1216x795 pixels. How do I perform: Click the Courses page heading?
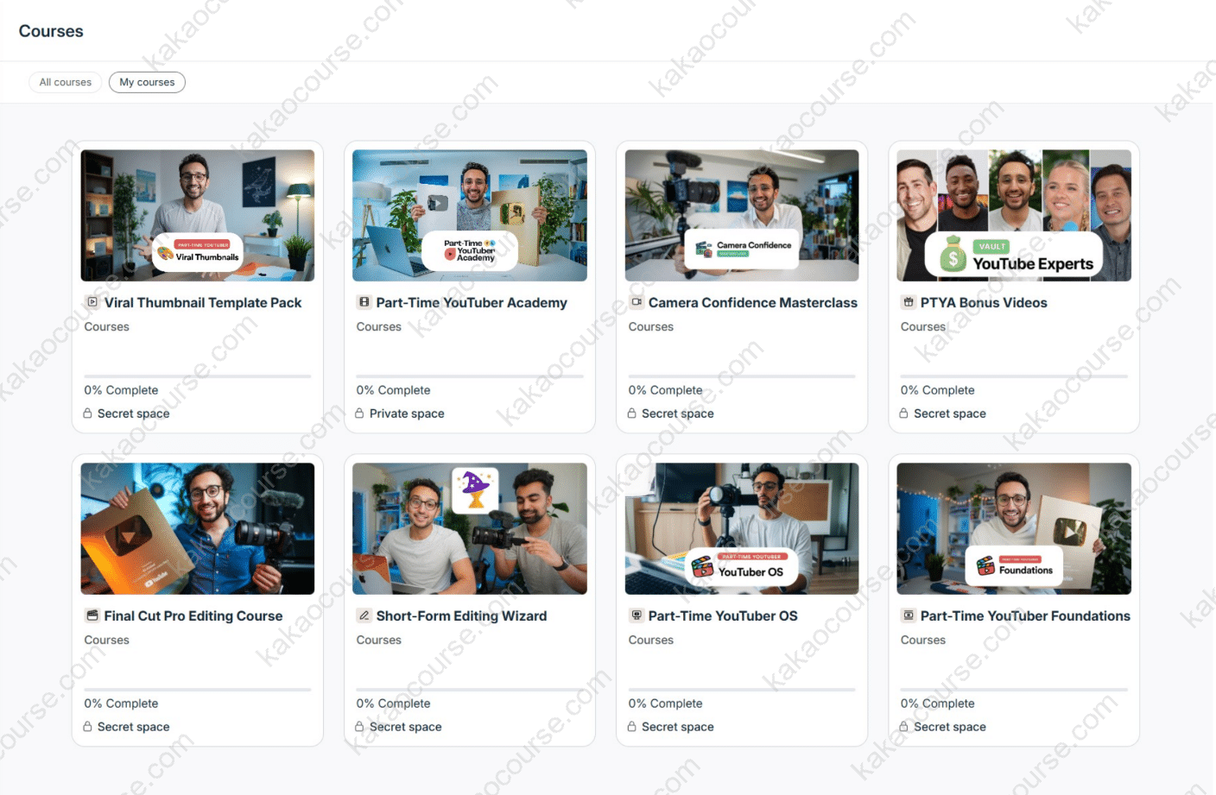[x=51, y=31]
